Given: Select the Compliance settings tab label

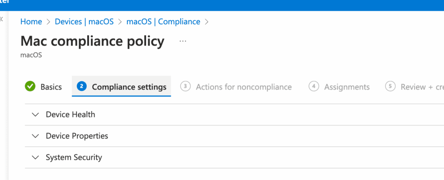Looking at the screenshot, I should pos(129,87).
